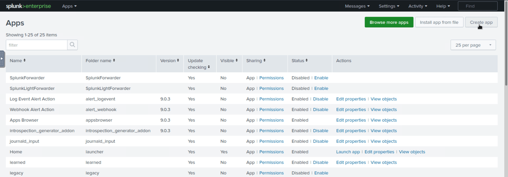Open Permissions for Log Event Alert Action
The image size is (508, 177).
271,99
